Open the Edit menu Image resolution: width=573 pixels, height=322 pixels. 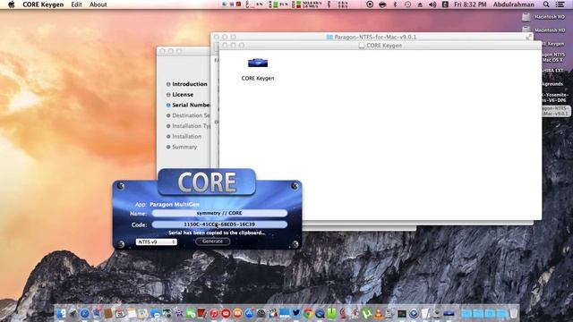[76, 4]
